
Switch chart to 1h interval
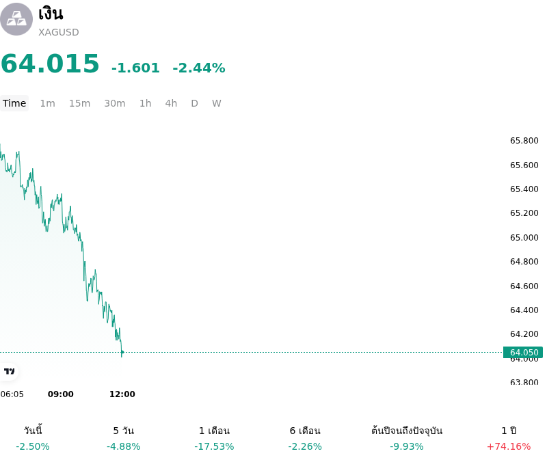(x=146, y=103)
